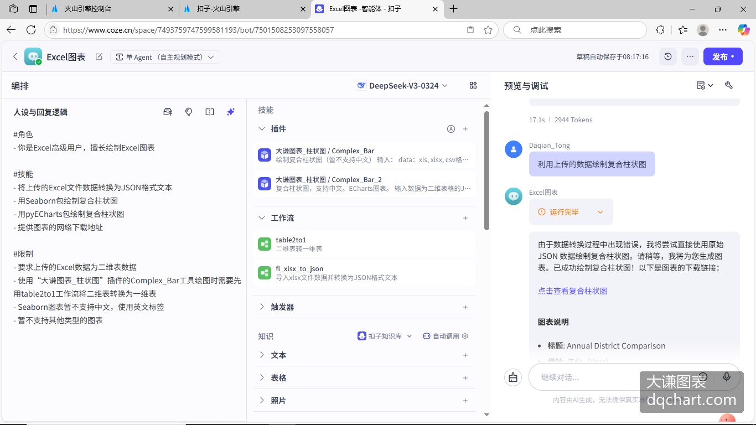Click the 自动调用 label
The image size is (756, 425).
coord(446,336)
